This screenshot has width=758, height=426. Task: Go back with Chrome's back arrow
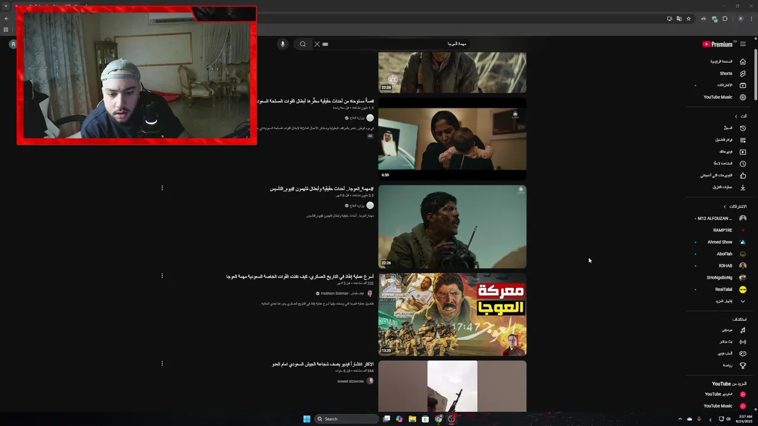click(7, 19)
